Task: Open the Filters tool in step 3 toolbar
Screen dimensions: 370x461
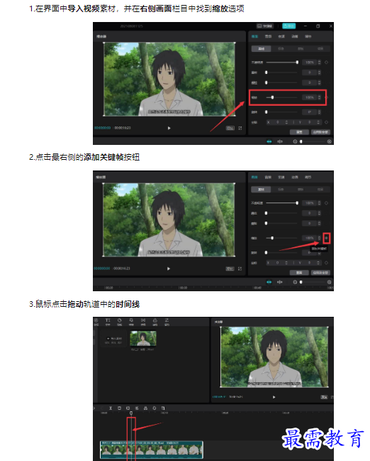Action: [x=155, y=322]
